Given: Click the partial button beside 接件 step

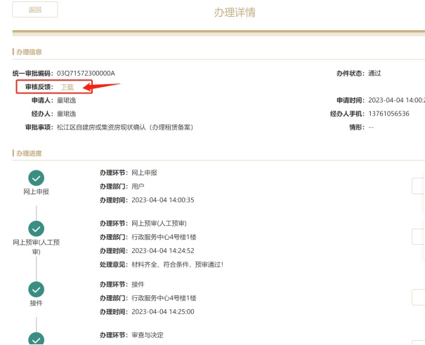Looking at the screenshot, I should click(x=418, y=297).
